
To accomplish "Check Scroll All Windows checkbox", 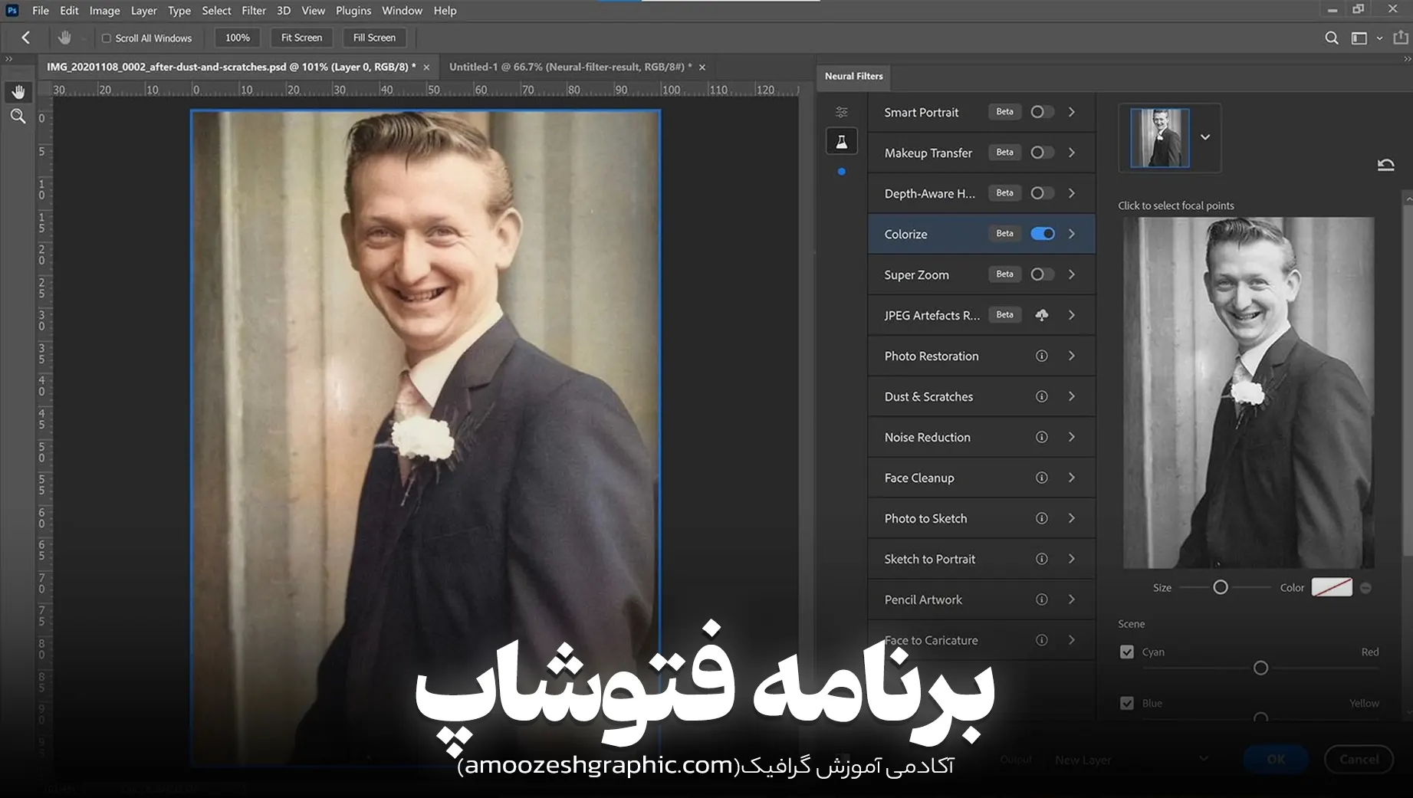I will (107, 38).
